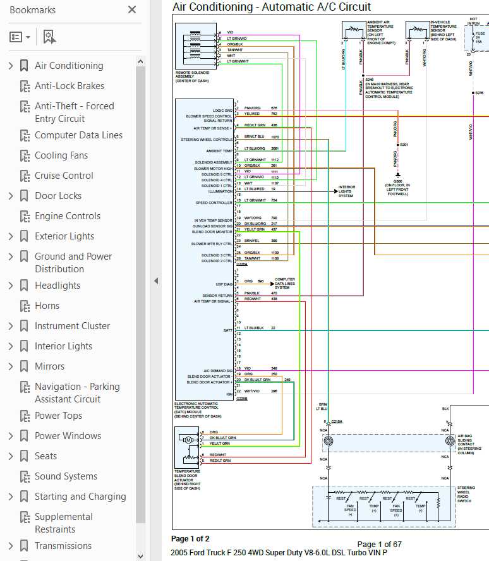Click the Computer Data Lines bookmark icon
Screen dimensions: 489x561
(x=25, y=135)
